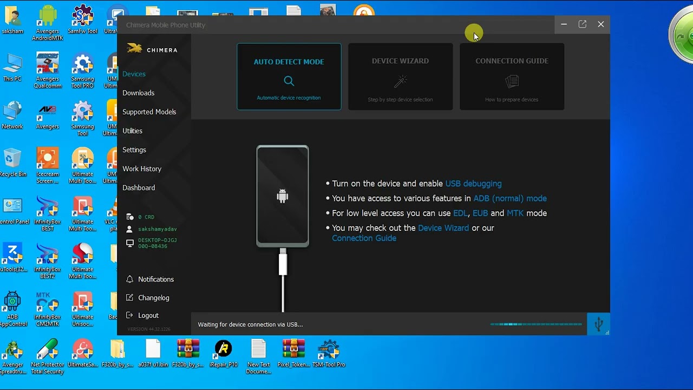Click the DESKTOP-DJGJ machine ID text

158,243
